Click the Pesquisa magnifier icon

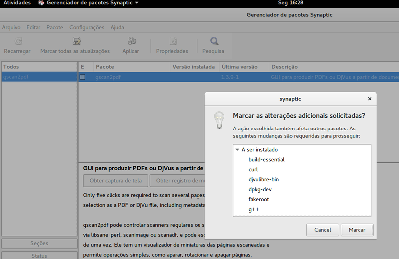pos(213,42)
